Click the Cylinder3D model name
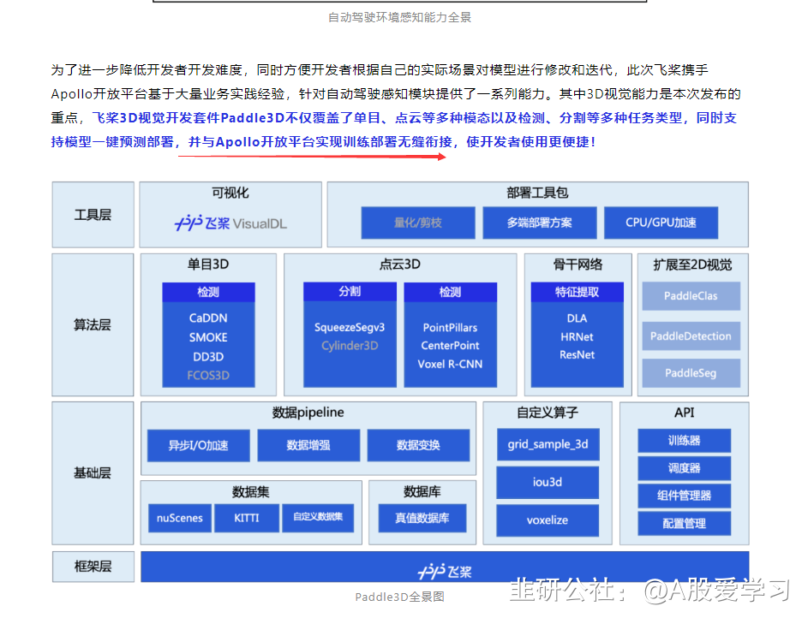The width and height of the screenshot is (802, 618). 350,347
